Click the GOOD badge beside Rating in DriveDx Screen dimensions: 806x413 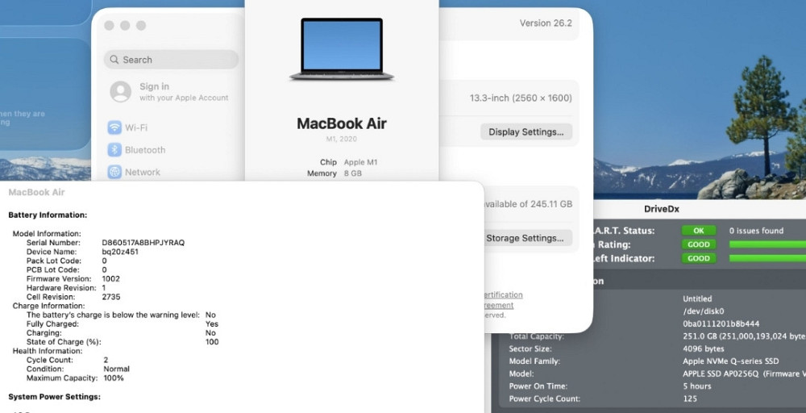(699, 244)
